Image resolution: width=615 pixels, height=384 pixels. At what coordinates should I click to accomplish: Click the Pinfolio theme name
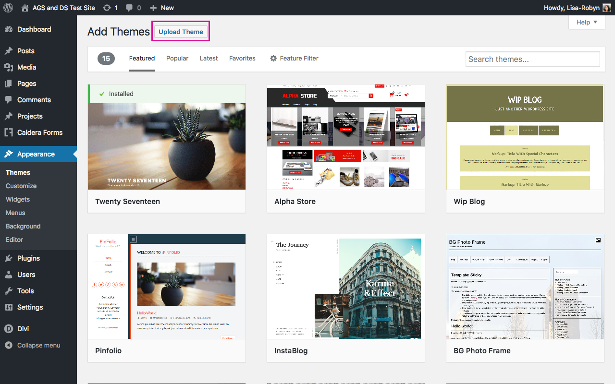(109, 351)
